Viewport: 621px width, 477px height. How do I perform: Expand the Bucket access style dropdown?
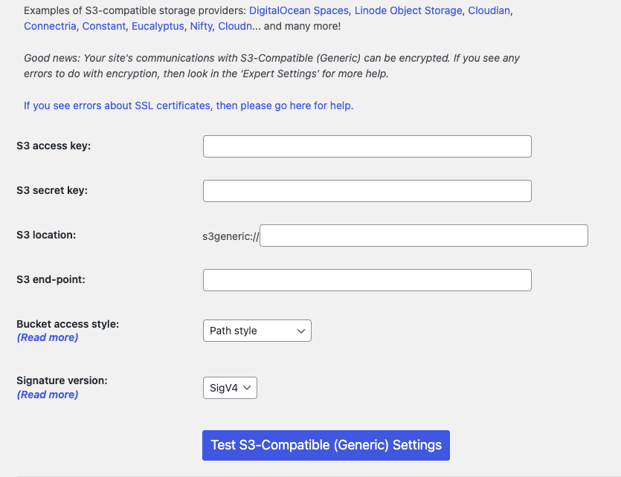click(257, 331)
